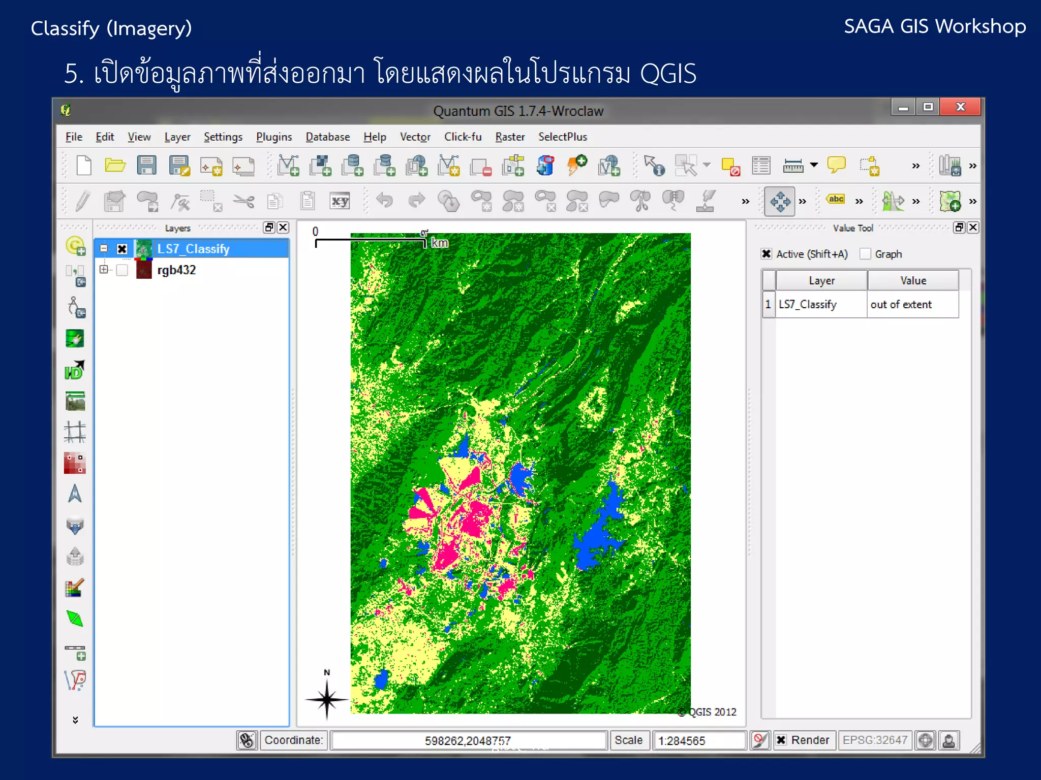Toggle the Render checkbox
This screenshot has width=1041, height=780.
point(781,740)
